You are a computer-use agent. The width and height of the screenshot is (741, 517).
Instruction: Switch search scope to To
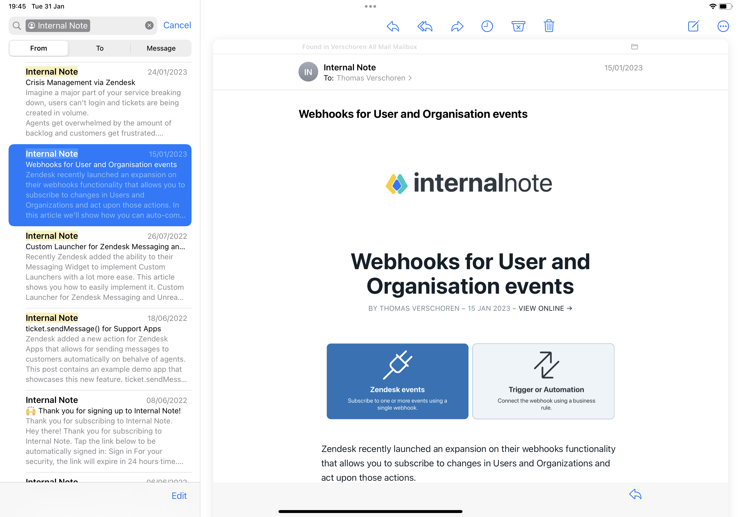tap(100, 48)
